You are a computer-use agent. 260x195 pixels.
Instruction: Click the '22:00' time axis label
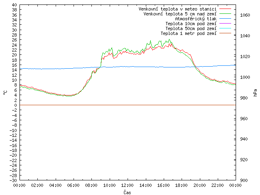tap(217, 185)
